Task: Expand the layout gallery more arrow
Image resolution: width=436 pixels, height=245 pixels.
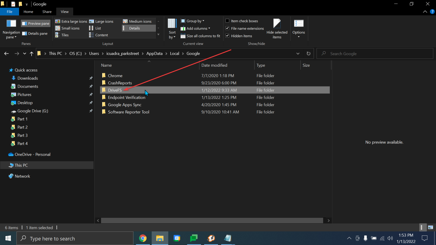Action: click(158, 35)
